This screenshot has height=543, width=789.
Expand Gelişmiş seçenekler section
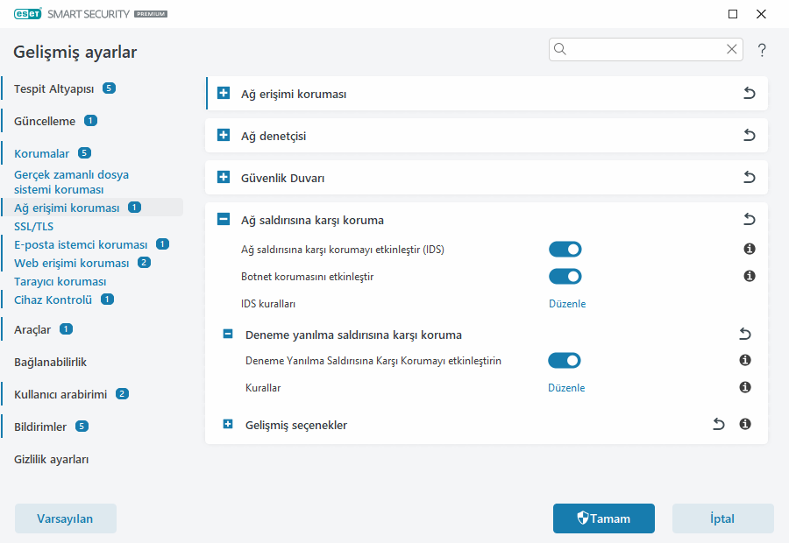(228, 425)
